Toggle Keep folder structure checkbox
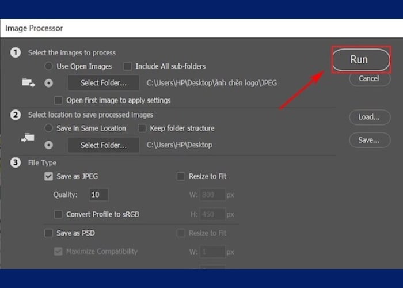The image size is (403, 288). (142, 128)
